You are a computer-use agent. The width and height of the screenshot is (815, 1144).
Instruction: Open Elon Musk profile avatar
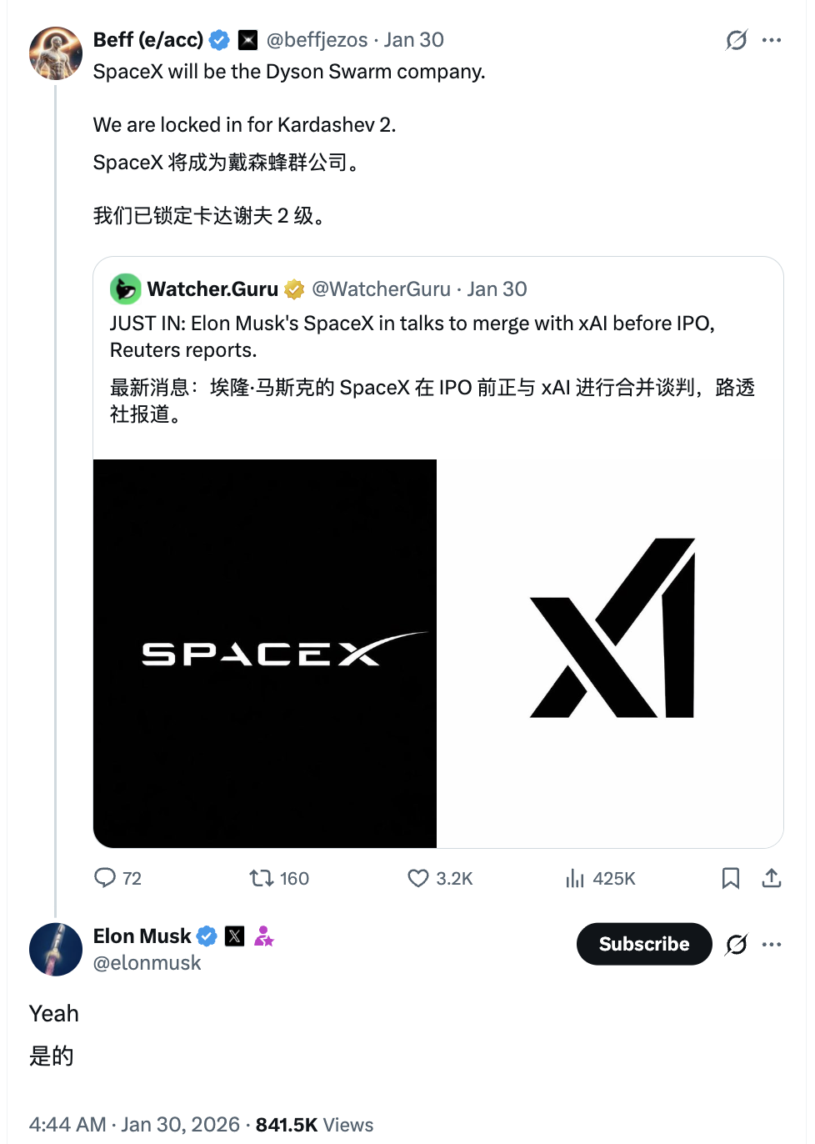(56, 949)
